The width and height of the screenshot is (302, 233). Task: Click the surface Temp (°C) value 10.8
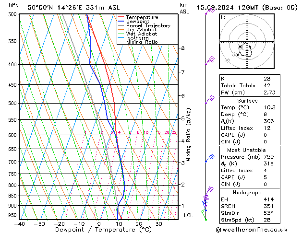point(269,107)
